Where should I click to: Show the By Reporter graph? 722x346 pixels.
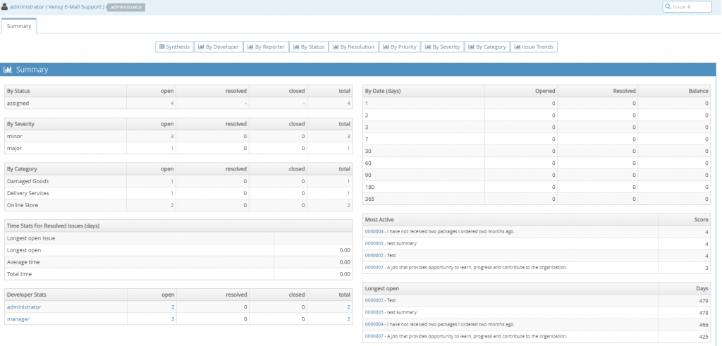[x=265, y=47]
